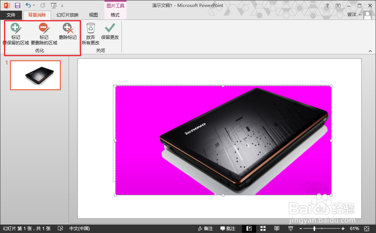
Task: Switch to 背景消除 tab
Action: (37, 15)
